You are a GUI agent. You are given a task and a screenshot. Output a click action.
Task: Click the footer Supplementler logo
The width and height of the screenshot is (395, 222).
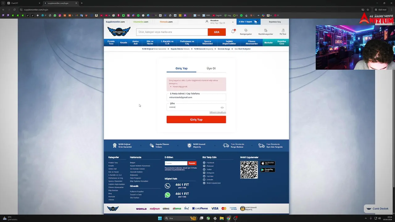pos(113,209)
